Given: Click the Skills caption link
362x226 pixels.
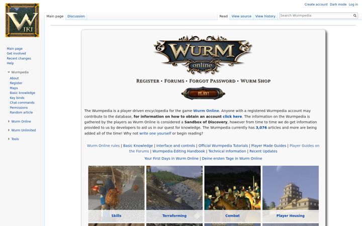Looking at the screenshot, I should (x=116, y=215).
